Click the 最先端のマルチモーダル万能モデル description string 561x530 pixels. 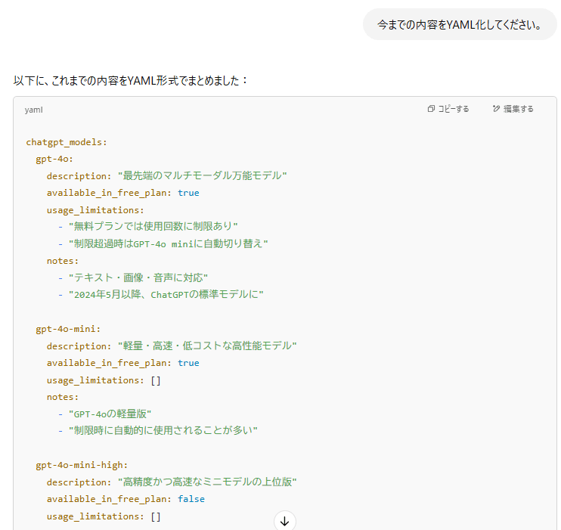coord(202,176)
